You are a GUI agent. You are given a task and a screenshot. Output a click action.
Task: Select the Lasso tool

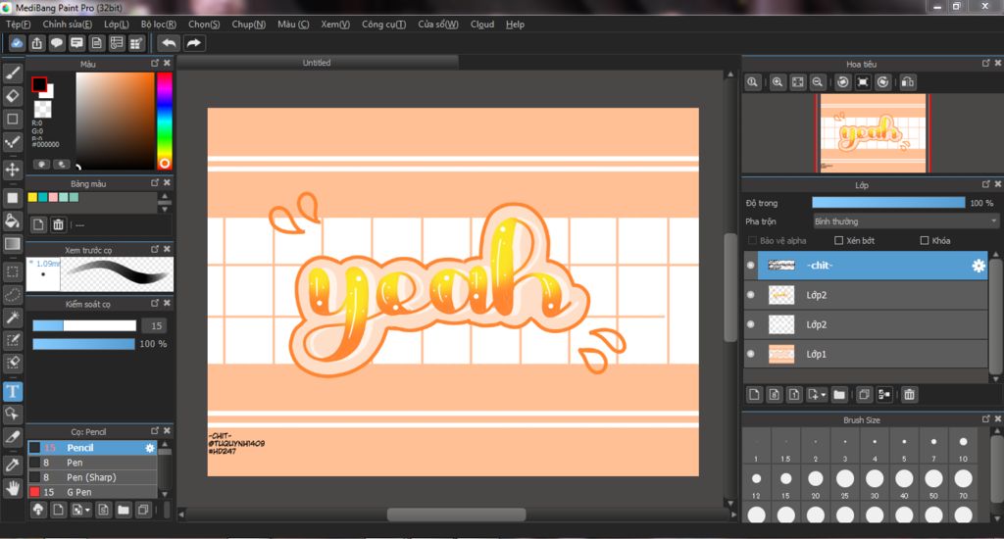[12, 294]
